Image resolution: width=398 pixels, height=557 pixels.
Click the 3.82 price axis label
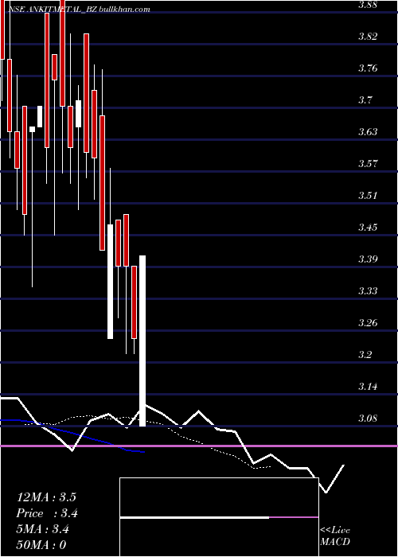coord(369,37)
